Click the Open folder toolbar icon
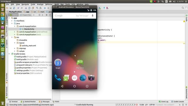 click(7, 8)
